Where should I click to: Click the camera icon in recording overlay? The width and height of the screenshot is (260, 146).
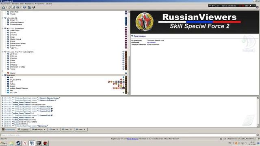pyautogui.click(x=247, y=6)
